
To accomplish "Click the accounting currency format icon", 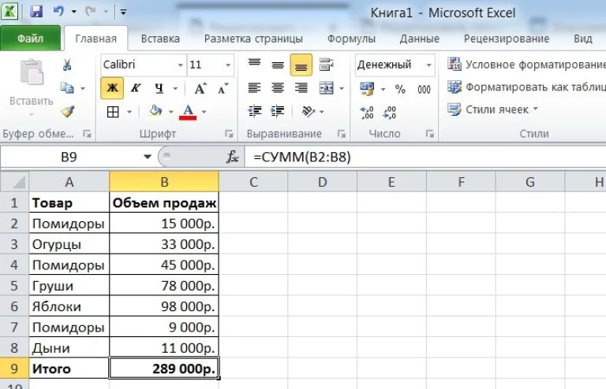I will (367, 89).
